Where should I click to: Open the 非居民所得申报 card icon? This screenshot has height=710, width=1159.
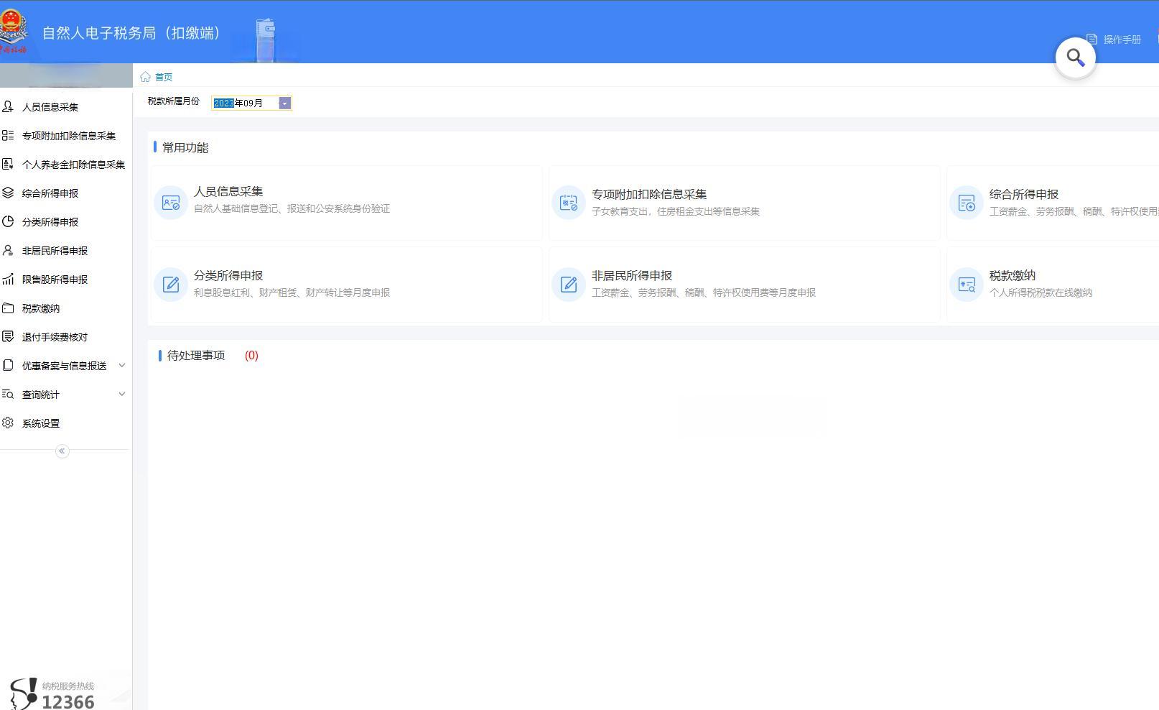point(568,284)
